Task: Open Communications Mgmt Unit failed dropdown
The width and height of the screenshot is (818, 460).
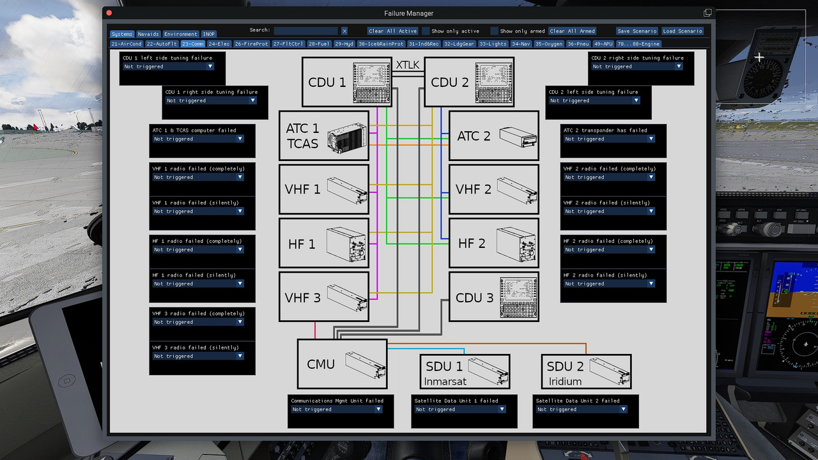Action: 337,410
